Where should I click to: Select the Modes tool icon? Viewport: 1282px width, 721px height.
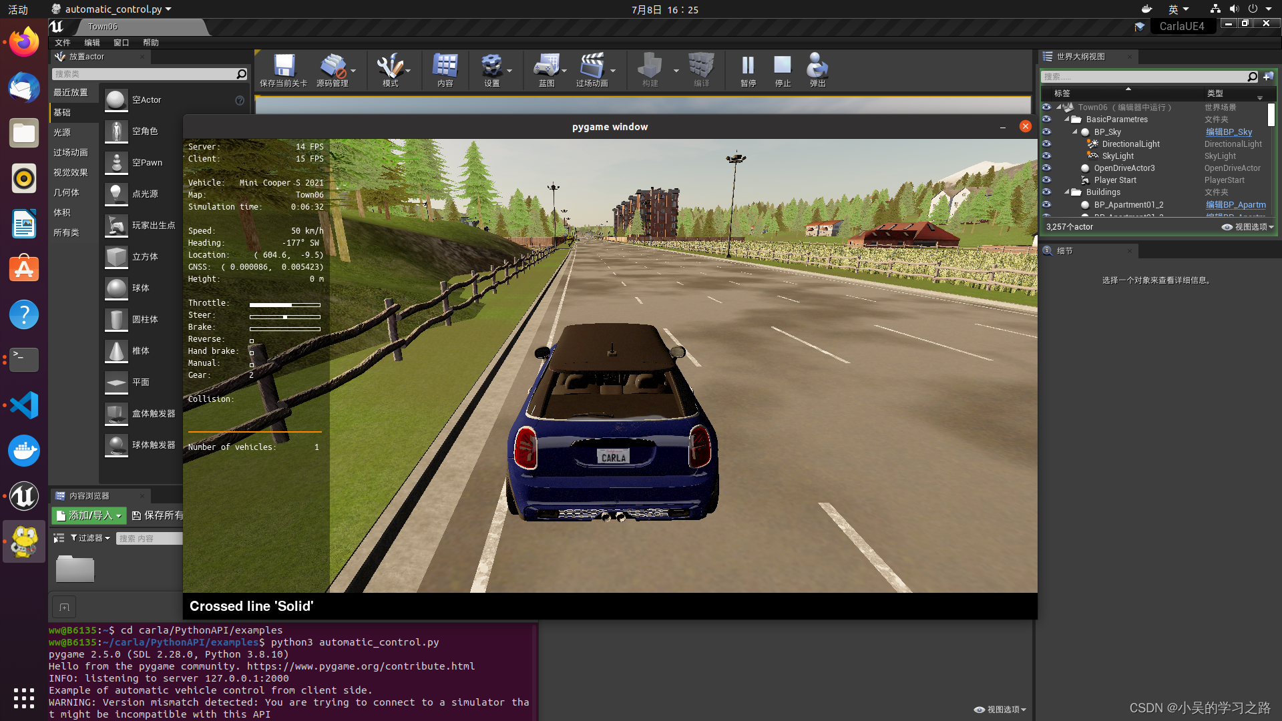(x=390, y=69)
